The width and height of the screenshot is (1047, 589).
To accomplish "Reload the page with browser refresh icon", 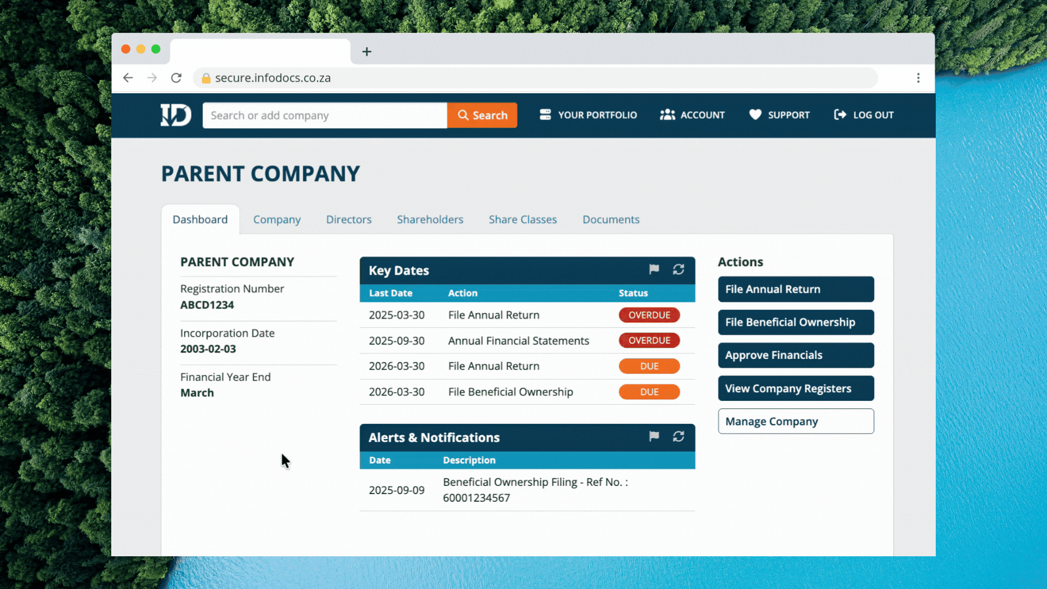I will 176,78.
